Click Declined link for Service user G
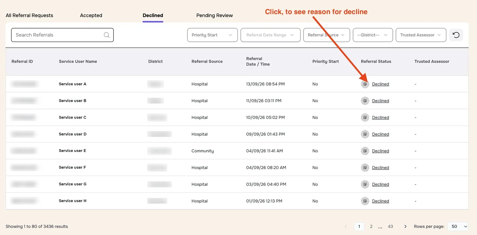 point(380,184)
